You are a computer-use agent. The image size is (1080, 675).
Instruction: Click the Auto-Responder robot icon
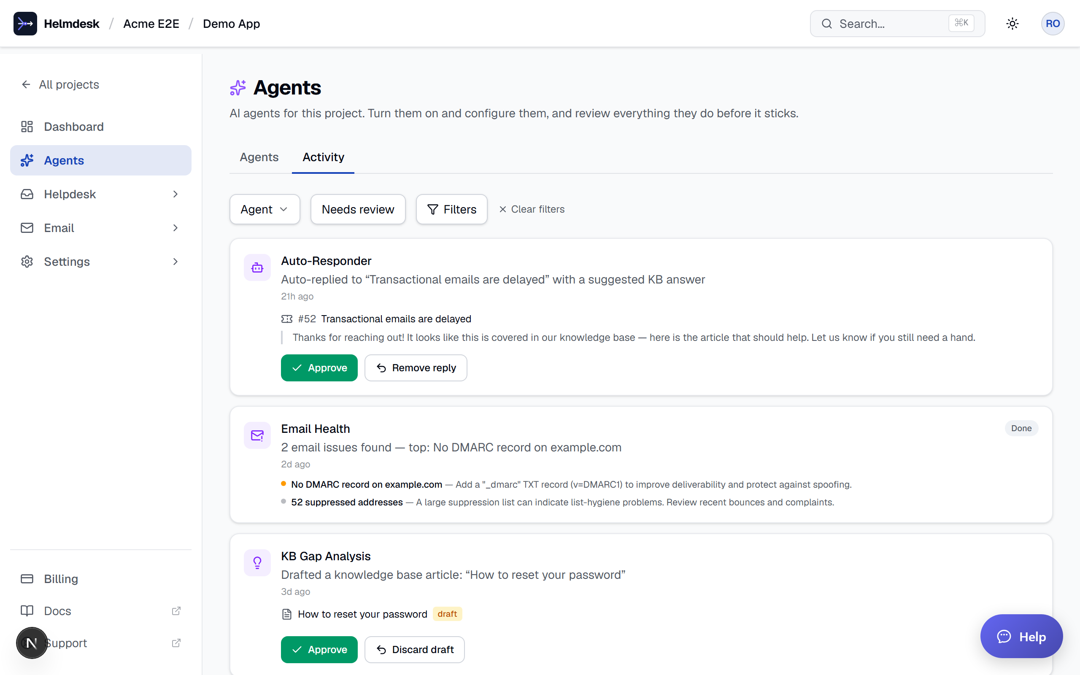(257, 267)
